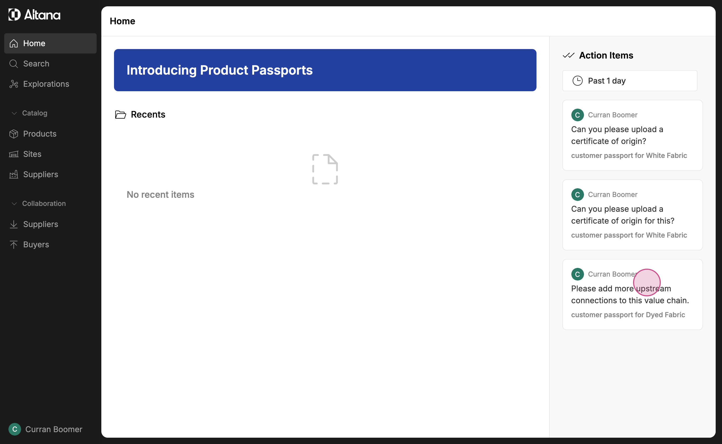Collapse the Catalog section chevron
722x444 pixels.
[x=14, y=113]
